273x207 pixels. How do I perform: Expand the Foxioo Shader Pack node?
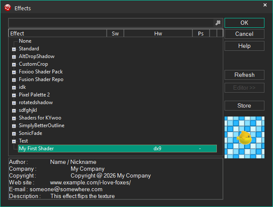(x=14, y=72)
